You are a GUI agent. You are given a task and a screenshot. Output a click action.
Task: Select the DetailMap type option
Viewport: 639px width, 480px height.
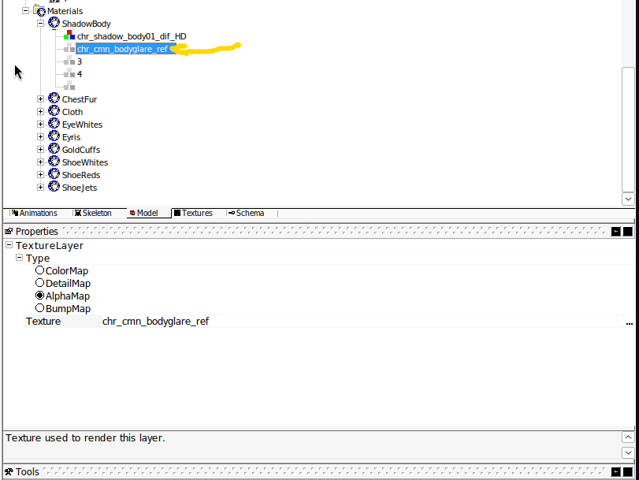[39, 283]
